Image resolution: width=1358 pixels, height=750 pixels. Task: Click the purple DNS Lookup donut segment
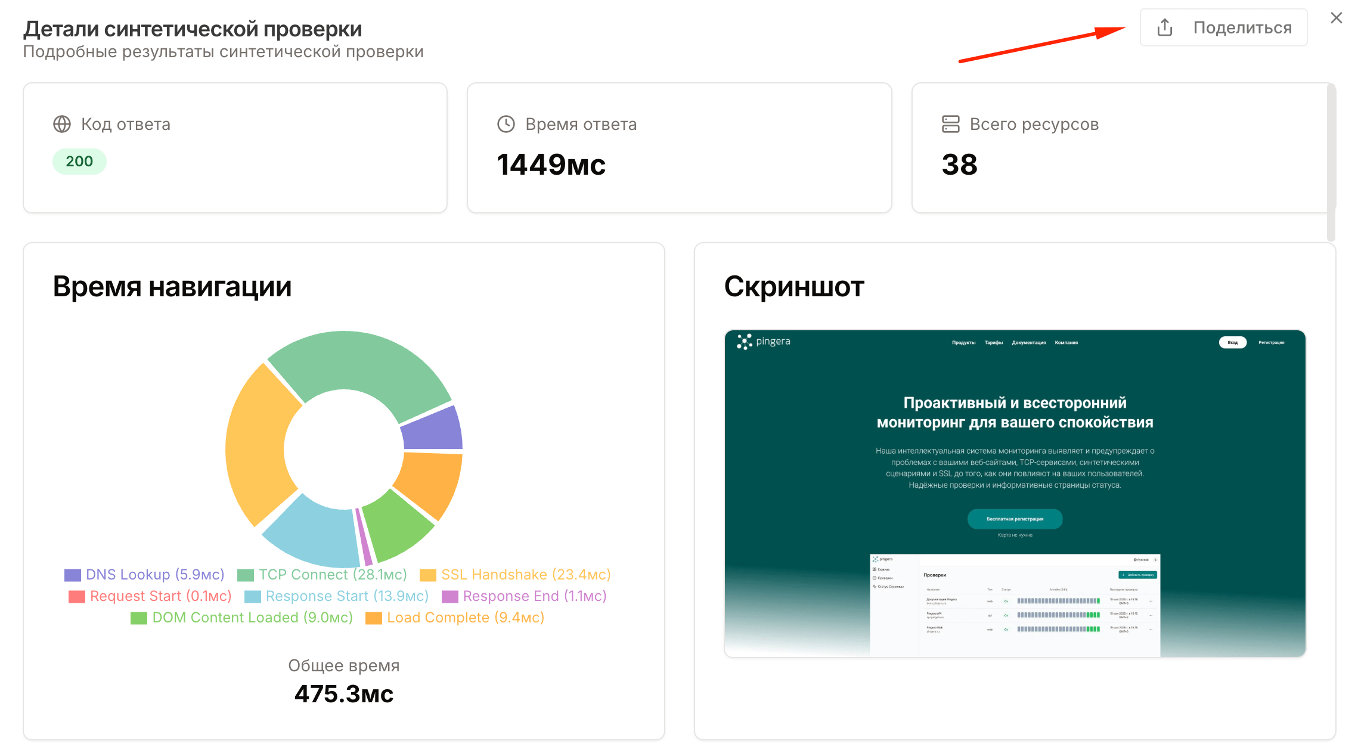pyautogui.click(x=434, y=430)
